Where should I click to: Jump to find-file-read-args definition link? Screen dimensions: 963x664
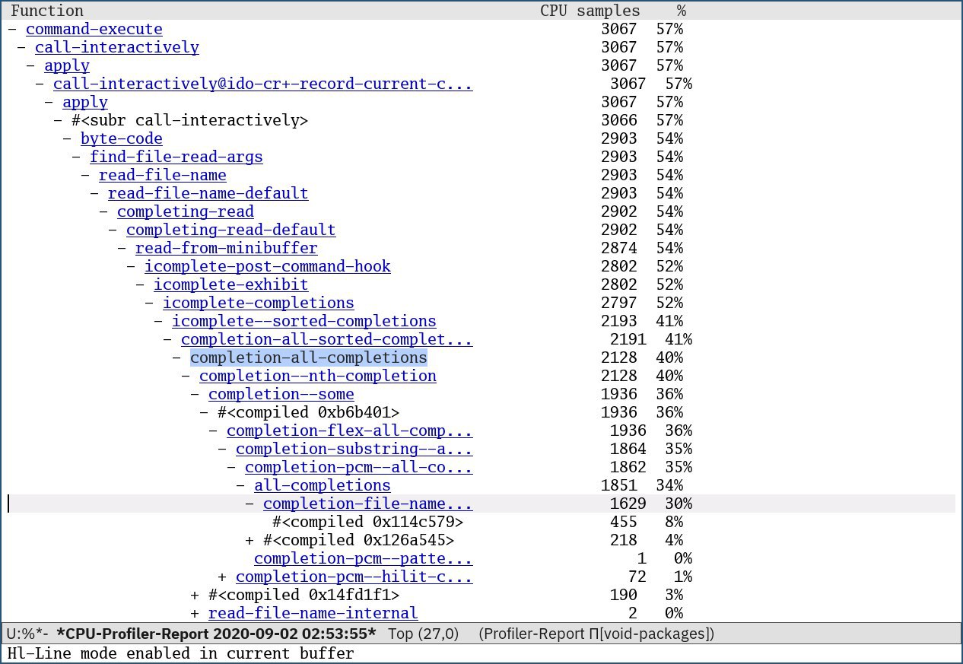176,157
